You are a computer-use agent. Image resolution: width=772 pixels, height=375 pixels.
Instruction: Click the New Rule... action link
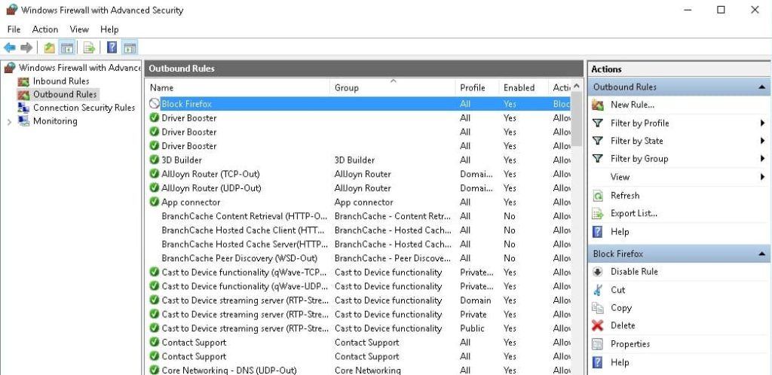633,105
